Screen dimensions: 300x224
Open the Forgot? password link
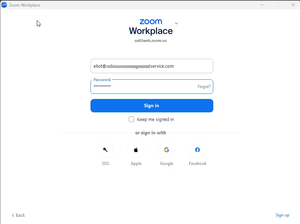pyautogui.click(x=204, y=87)
